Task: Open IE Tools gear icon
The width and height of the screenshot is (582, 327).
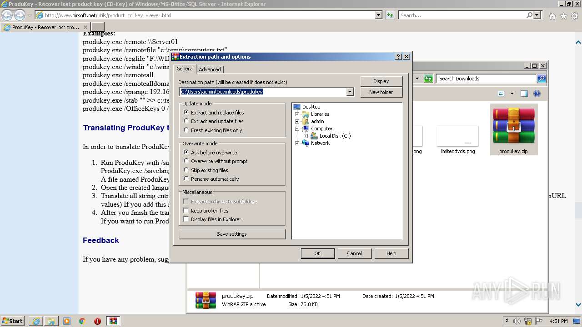Action: pos(574,16)
